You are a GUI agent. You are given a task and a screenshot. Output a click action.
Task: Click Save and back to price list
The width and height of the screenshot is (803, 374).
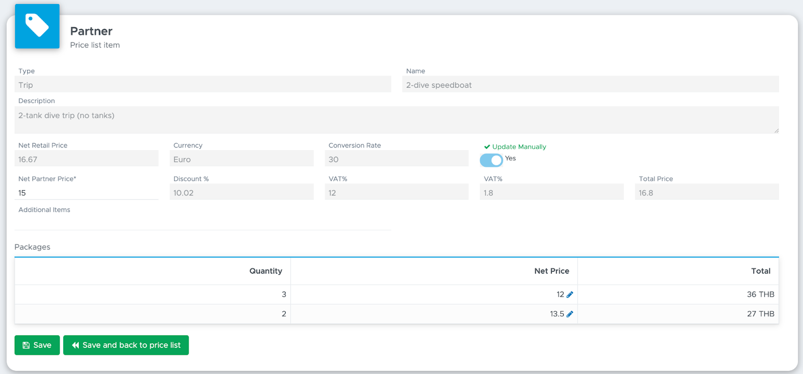pyautogui.click(x=126, y=345)
